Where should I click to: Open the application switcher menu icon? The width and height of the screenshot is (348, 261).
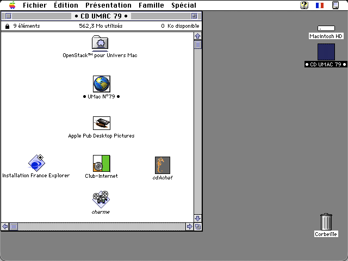[x=335, y=5]
